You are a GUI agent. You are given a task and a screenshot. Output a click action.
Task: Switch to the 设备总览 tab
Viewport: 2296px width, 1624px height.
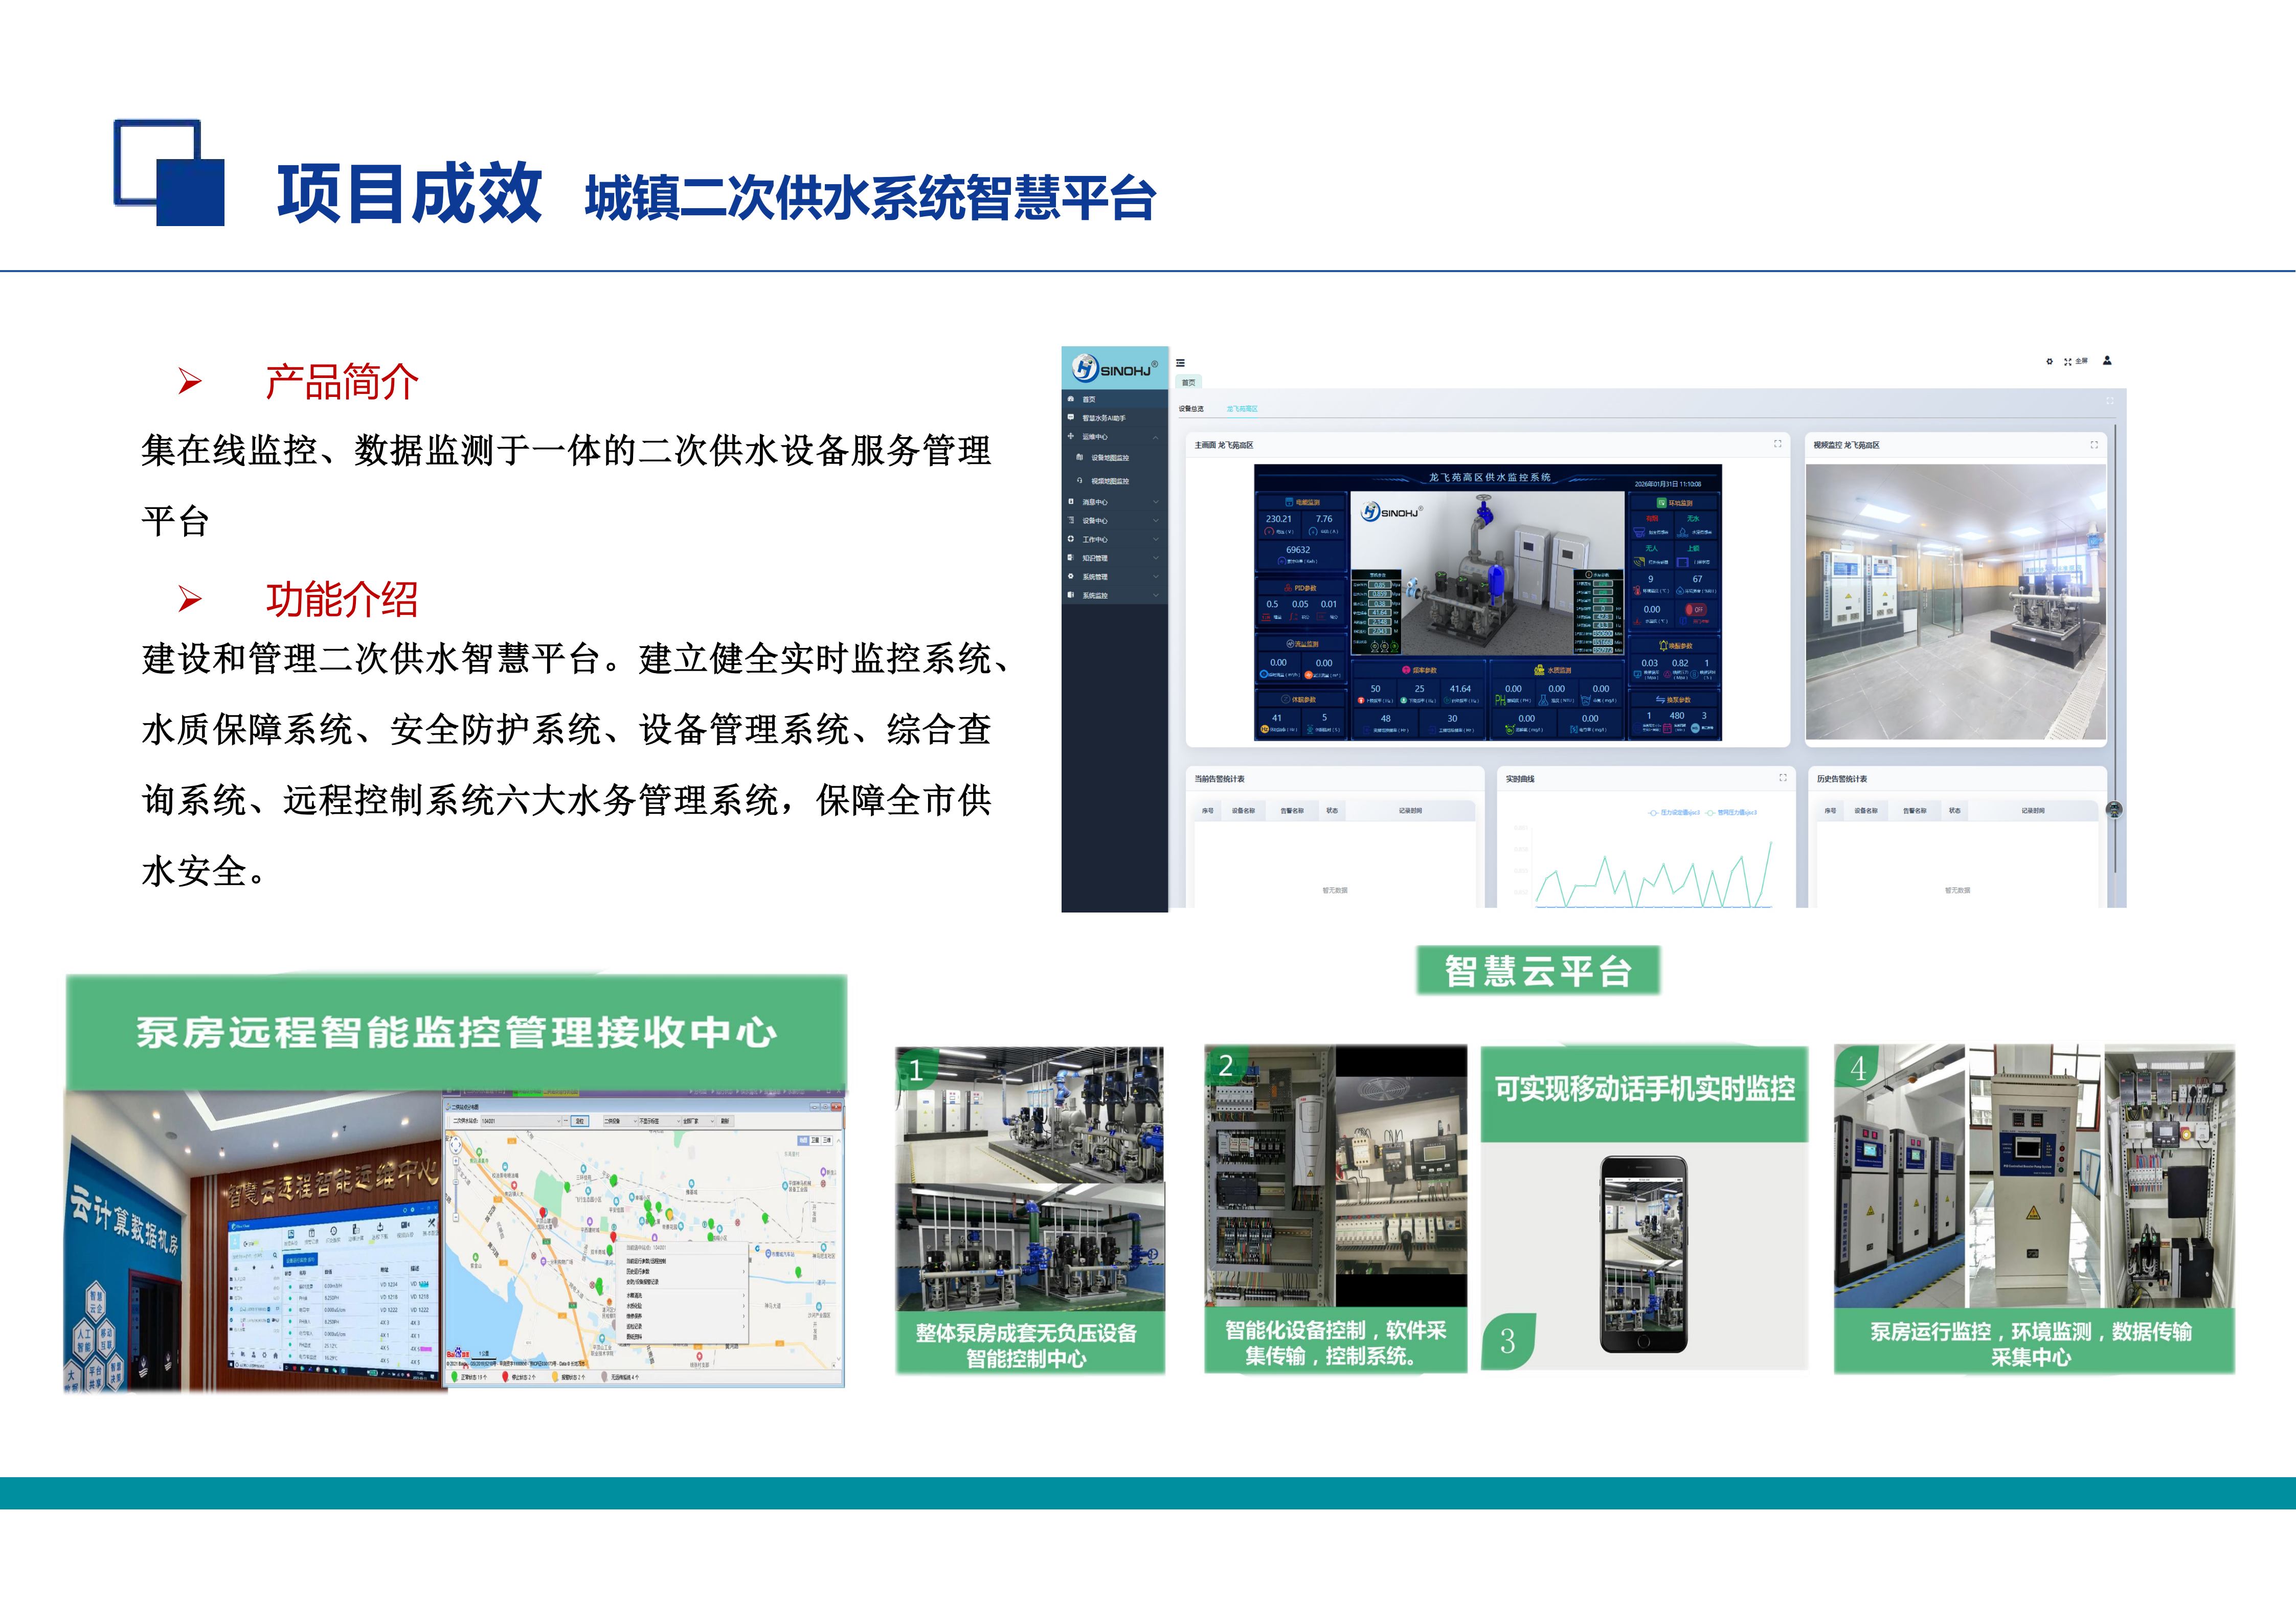(x=1191, y=409)
